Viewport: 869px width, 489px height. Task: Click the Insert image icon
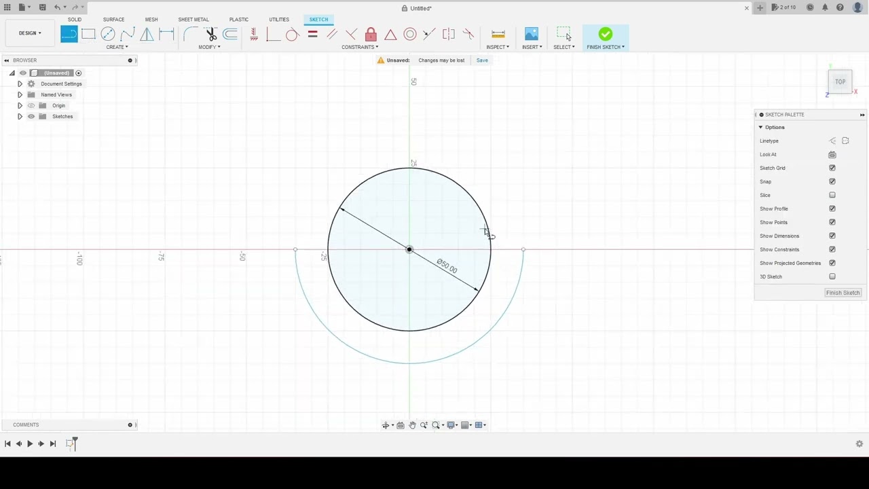(532, 34)
